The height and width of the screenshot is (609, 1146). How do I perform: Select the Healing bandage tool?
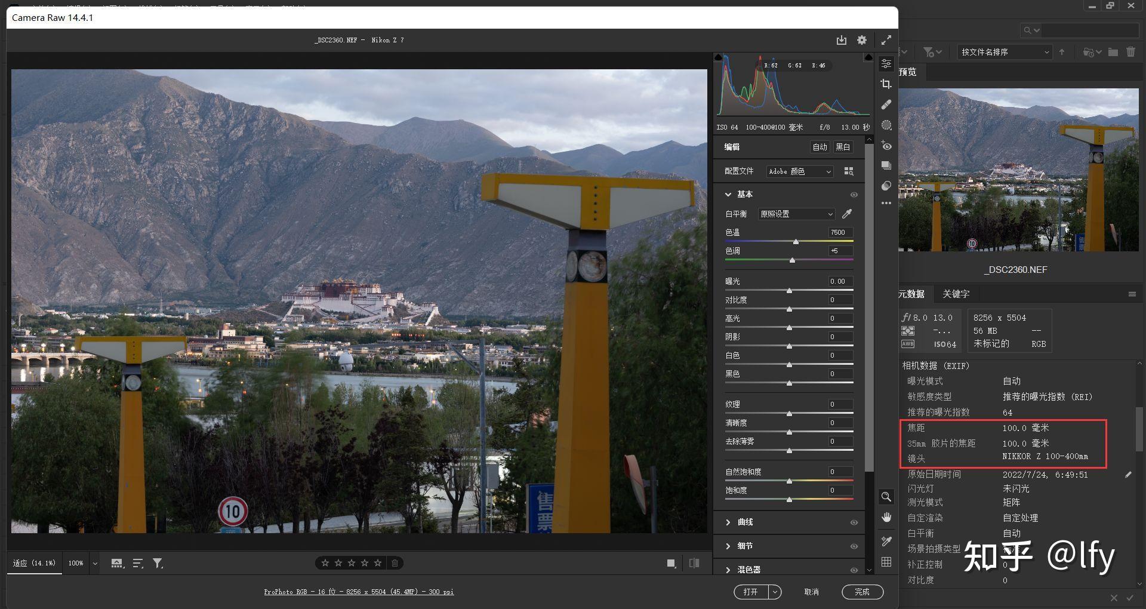(x=886, y=104)
